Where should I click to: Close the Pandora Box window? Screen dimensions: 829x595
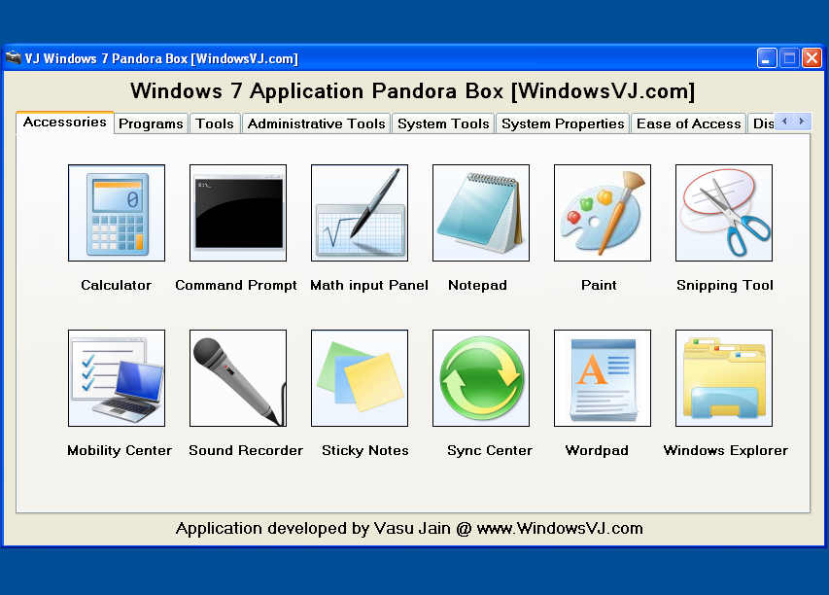[x=812, y=57]
